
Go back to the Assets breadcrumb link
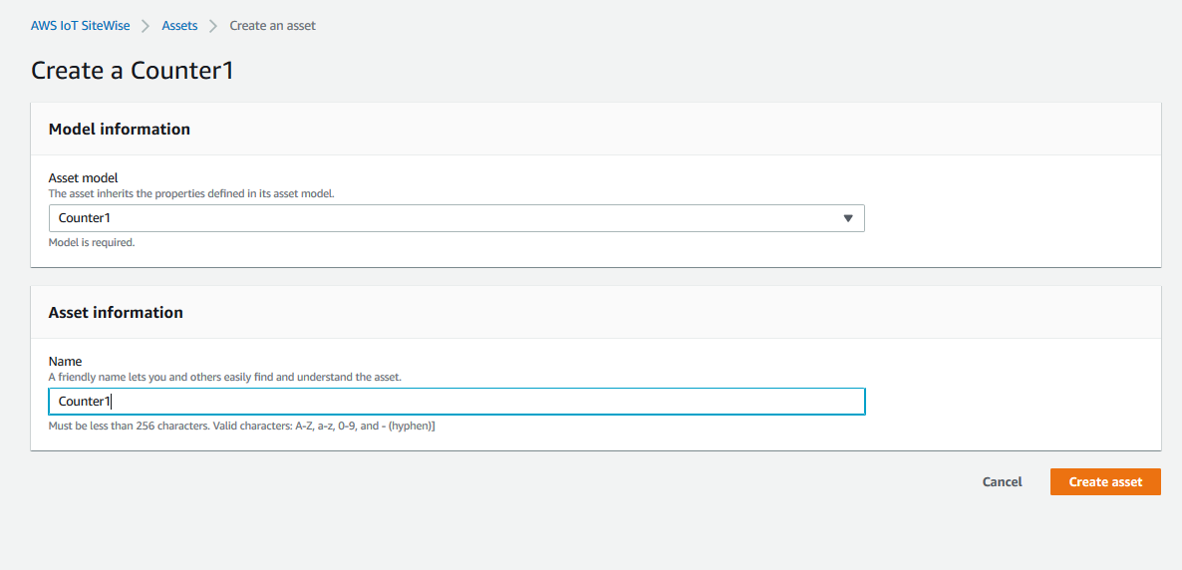pos(179,26)
